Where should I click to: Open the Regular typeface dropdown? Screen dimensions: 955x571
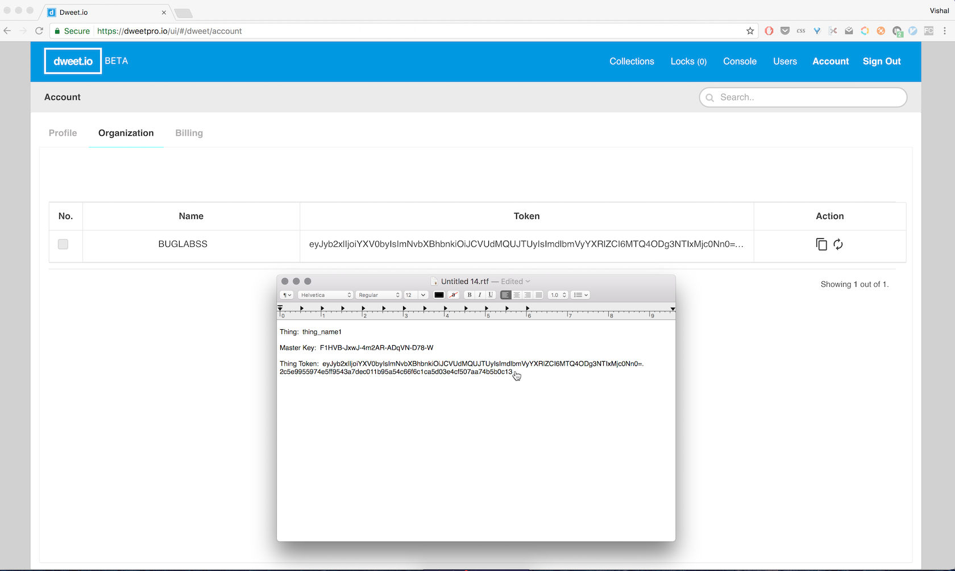[x=379, y=295]
